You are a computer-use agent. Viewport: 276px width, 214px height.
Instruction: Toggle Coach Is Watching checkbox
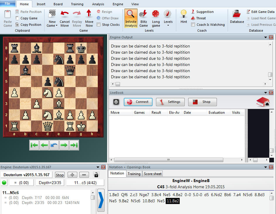pos(193,25)
